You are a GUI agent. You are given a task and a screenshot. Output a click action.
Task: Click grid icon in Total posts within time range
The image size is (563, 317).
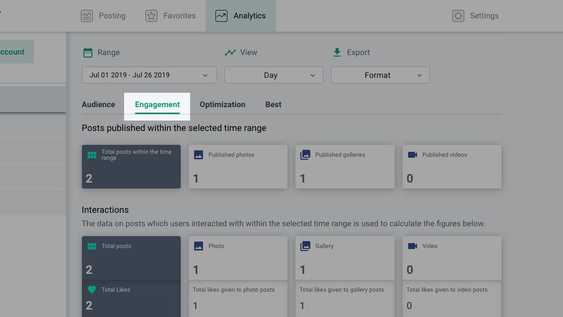tap(92, 155)
